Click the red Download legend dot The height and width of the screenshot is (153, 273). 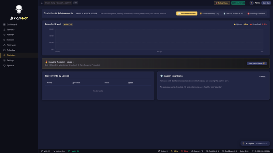pyautogui.click(x=251, y=24)
